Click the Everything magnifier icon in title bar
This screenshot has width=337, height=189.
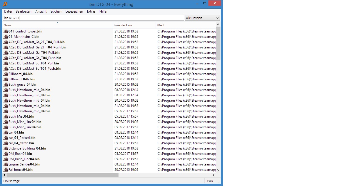point(5,4)
